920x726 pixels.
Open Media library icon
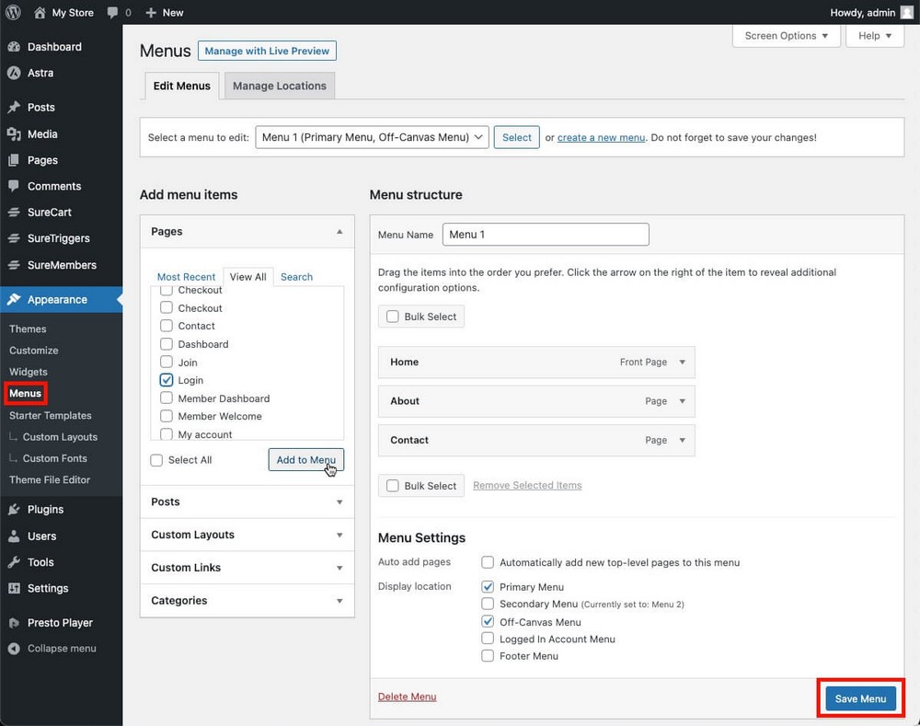[x=14, y=133]
